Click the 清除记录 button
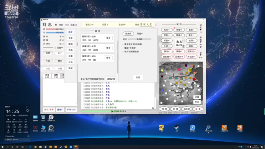 click(x=111, y=79)
